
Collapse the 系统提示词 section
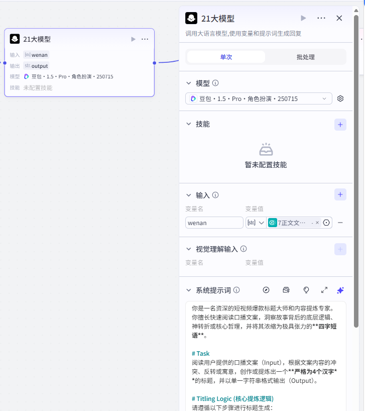188,290
